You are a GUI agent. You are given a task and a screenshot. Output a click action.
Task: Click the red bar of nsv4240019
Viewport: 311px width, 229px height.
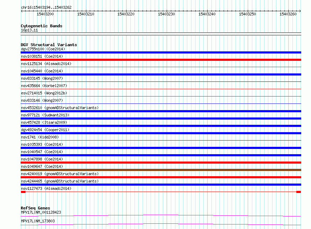pos(161,177)
